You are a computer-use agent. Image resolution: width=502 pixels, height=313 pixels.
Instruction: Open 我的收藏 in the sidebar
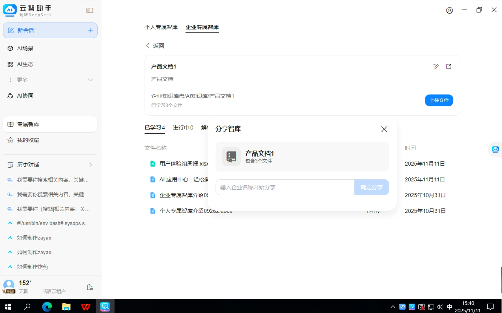[x=28, y=140]
